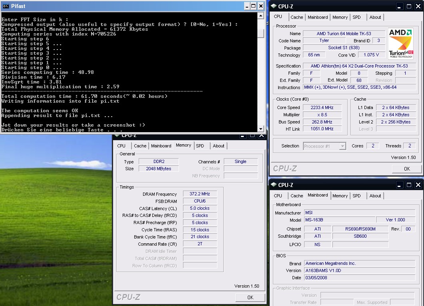
Task: Switch to Cache tab in top CPU-Z window
Action: [297, 17]
